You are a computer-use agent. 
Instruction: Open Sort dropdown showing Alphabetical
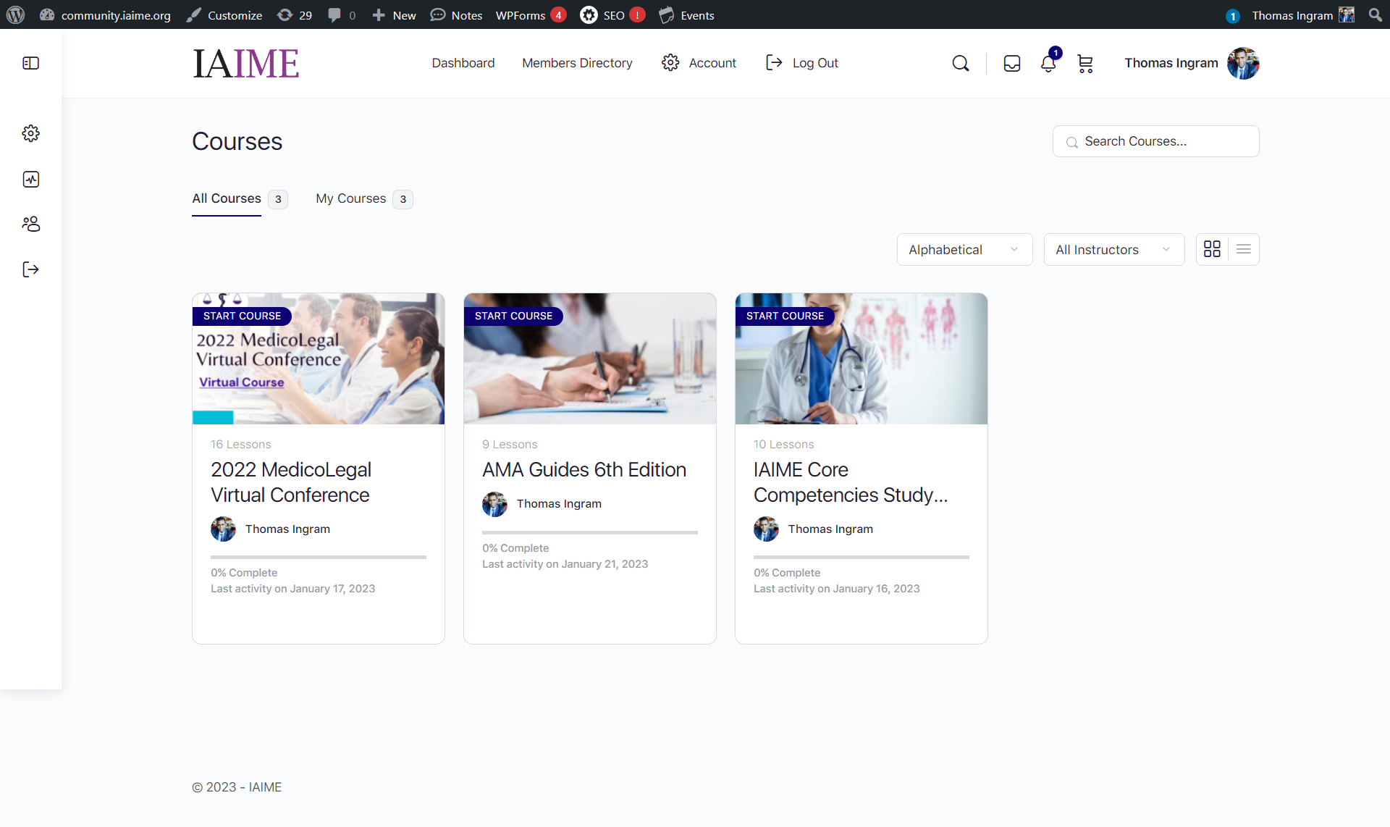pyautogui.click(x=964, y=250)
